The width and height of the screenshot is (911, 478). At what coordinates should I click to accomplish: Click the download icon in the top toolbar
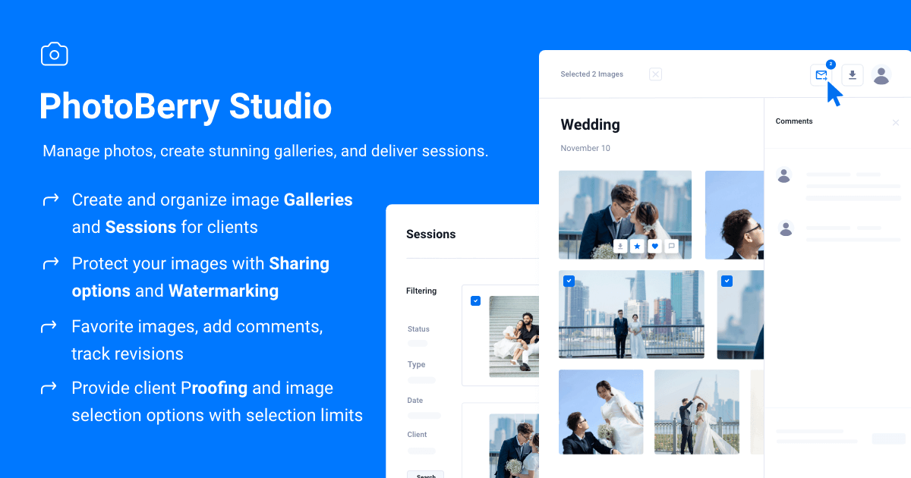(852, 75)
